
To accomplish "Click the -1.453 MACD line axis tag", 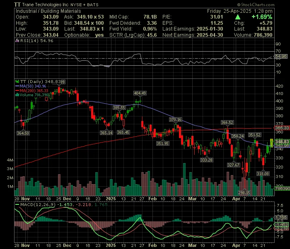I will 281,224.
